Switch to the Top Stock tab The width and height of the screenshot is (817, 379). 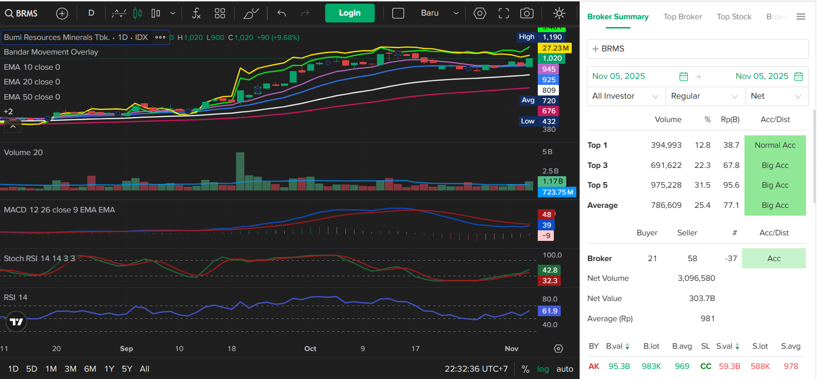coord(734,17)
